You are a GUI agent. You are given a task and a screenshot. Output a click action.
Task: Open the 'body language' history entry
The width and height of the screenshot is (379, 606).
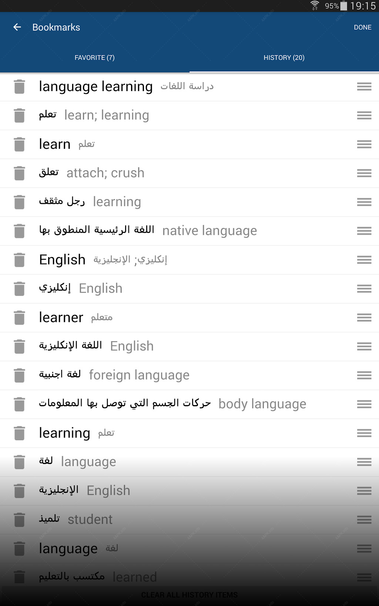pyautogui.click(x=189, y=404)
